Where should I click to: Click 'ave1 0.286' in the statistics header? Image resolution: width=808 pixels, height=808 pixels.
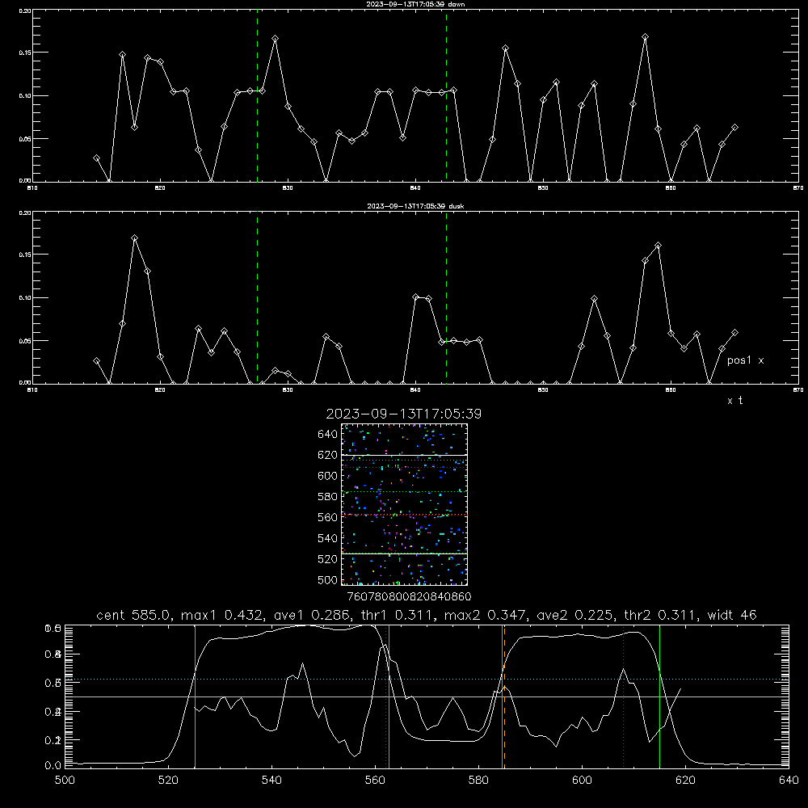pyautogui.click(x=312, y=615)
